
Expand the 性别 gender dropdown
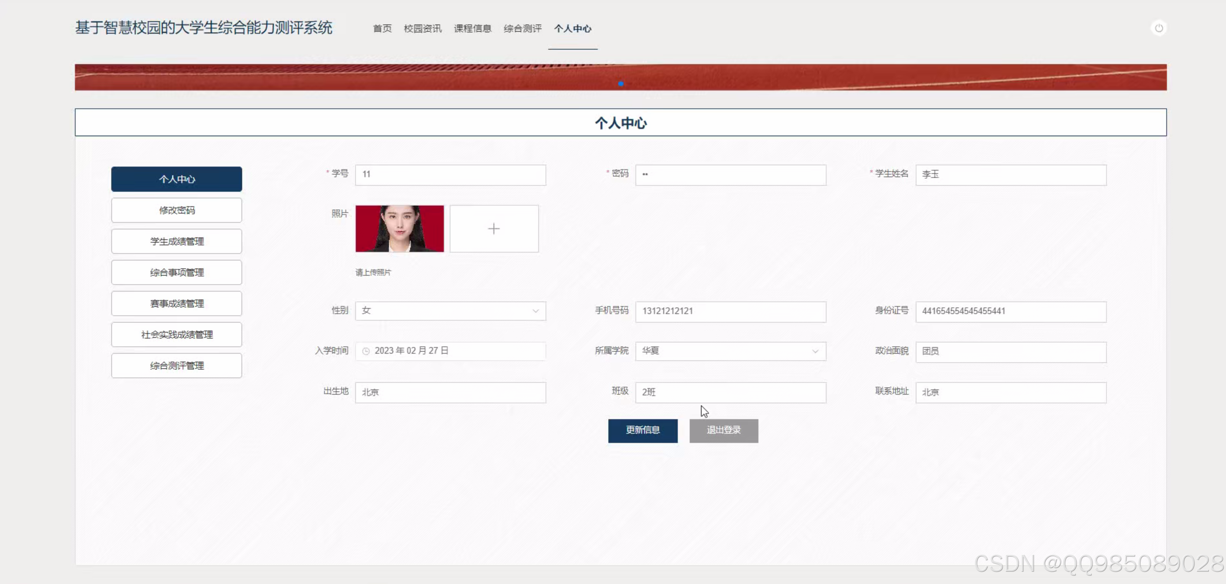coord(450,311)
